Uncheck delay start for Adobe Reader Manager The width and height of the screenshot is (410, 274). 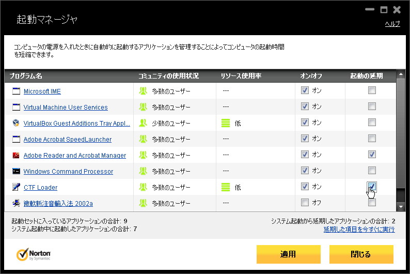(x=372, y=155)
